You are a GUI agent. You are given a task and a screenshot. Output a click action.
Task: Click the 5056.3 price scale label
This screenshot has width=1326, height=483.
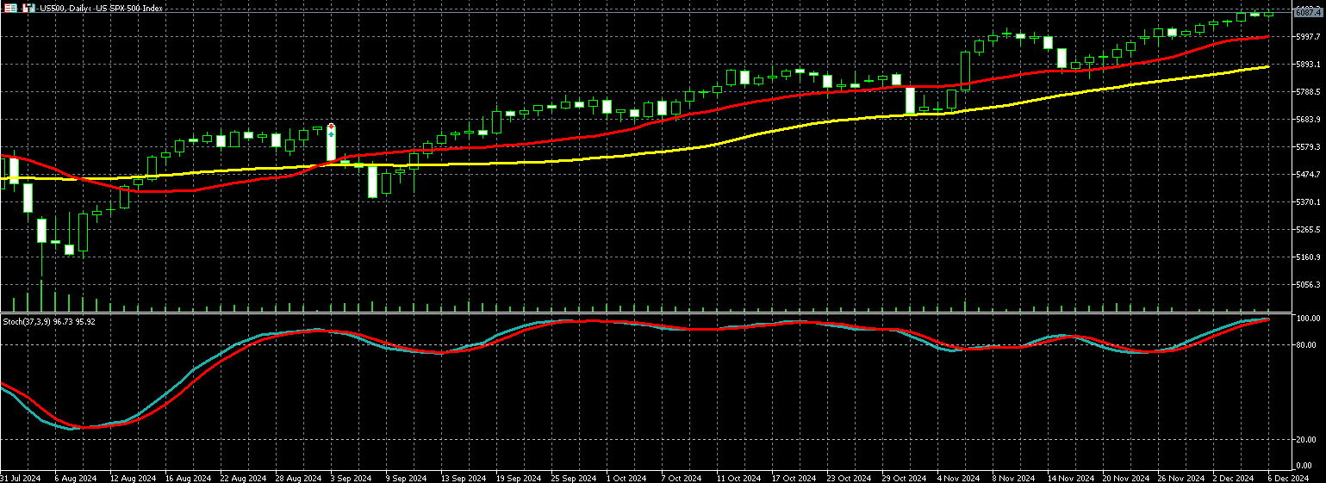point(1308,284)
